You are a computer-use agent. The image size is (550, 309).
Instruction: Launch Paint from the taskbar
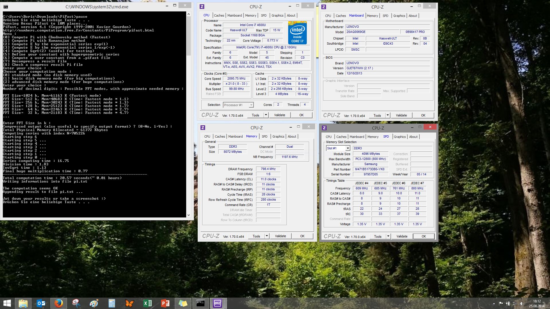94,303
